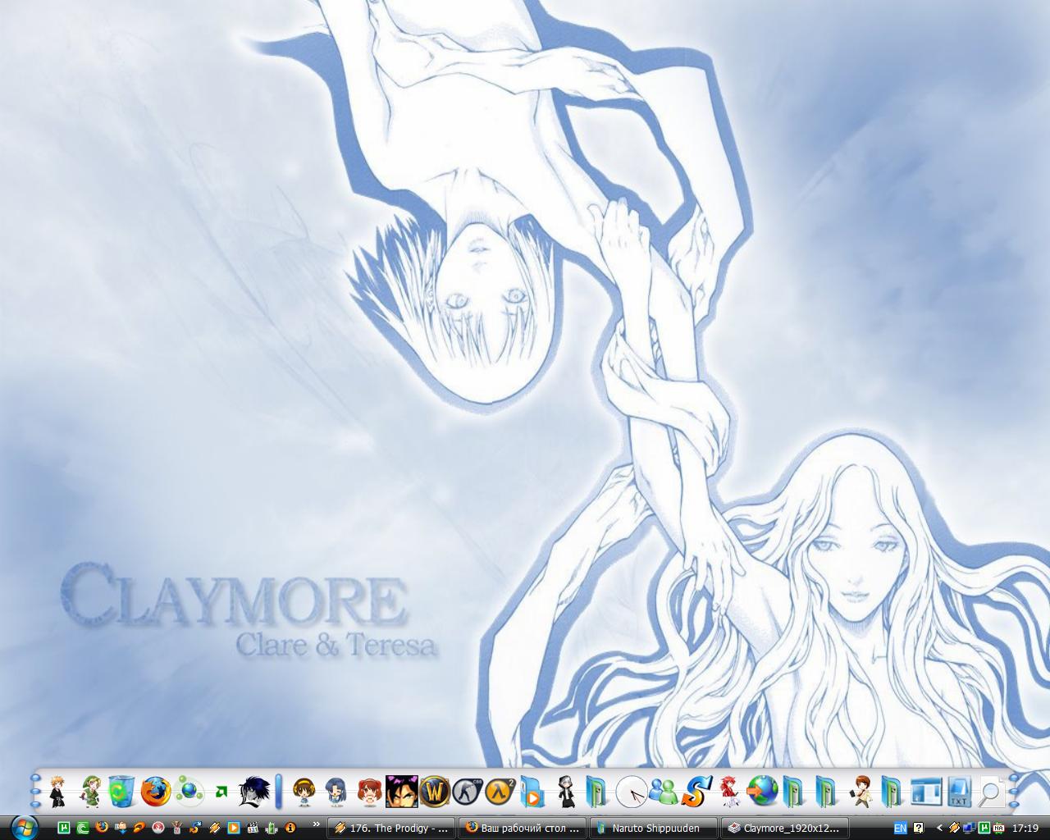Open the globe with green orbs icon
The width and height of the screenshot is (1050, 840).
[x=189, y=792]
